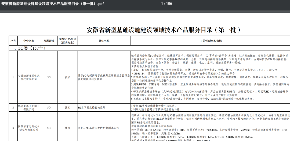The width and height of the screenshot is (290, 141).
Task: Click project name 5G水下视觉检验的应用
Action: click(x=92, y=108)
